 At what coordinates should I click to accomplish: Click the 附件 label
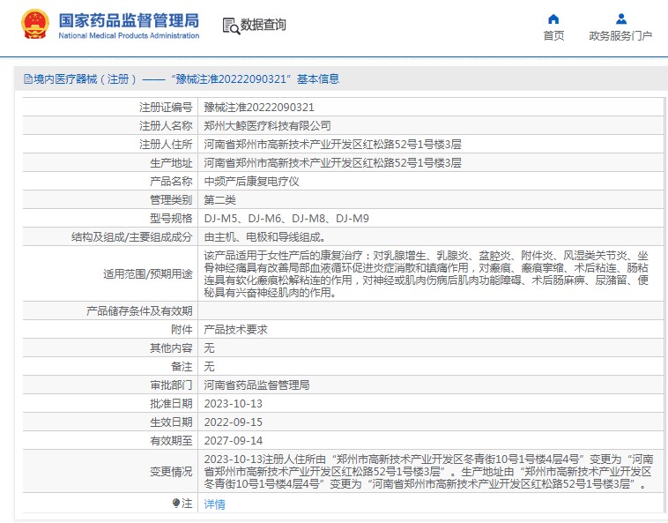[x=182, y=330]
